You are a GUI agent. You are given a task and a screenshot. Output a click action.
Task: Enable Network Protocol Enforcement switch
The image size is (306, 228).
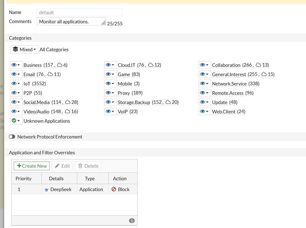[12, 137]
